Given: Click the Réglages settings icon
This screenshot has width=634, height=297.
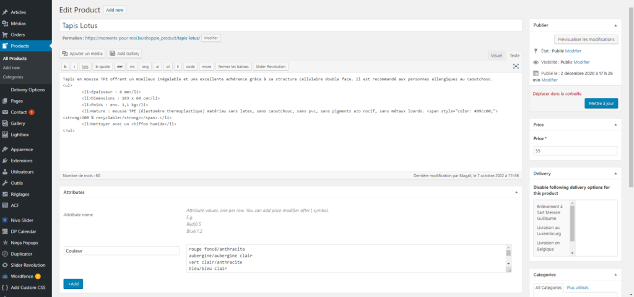Looking at the screenshot, I should pos(5,195).
